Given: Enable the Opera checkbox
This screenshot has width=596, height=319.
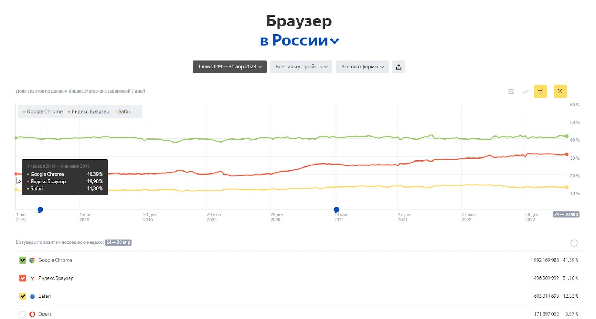Looking at the screenshot, I should (23, 314).
